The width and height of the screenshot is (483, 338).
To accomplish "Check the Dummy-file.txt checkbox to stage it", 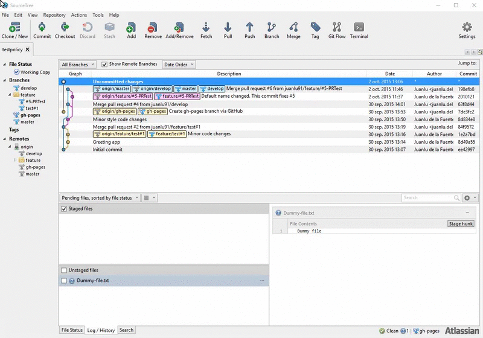I will click(x=64, y=281).
